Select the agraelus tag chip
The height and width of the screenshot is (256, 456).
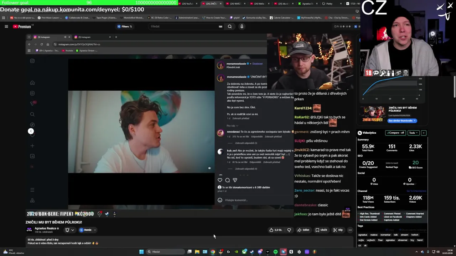coord(363,235)
